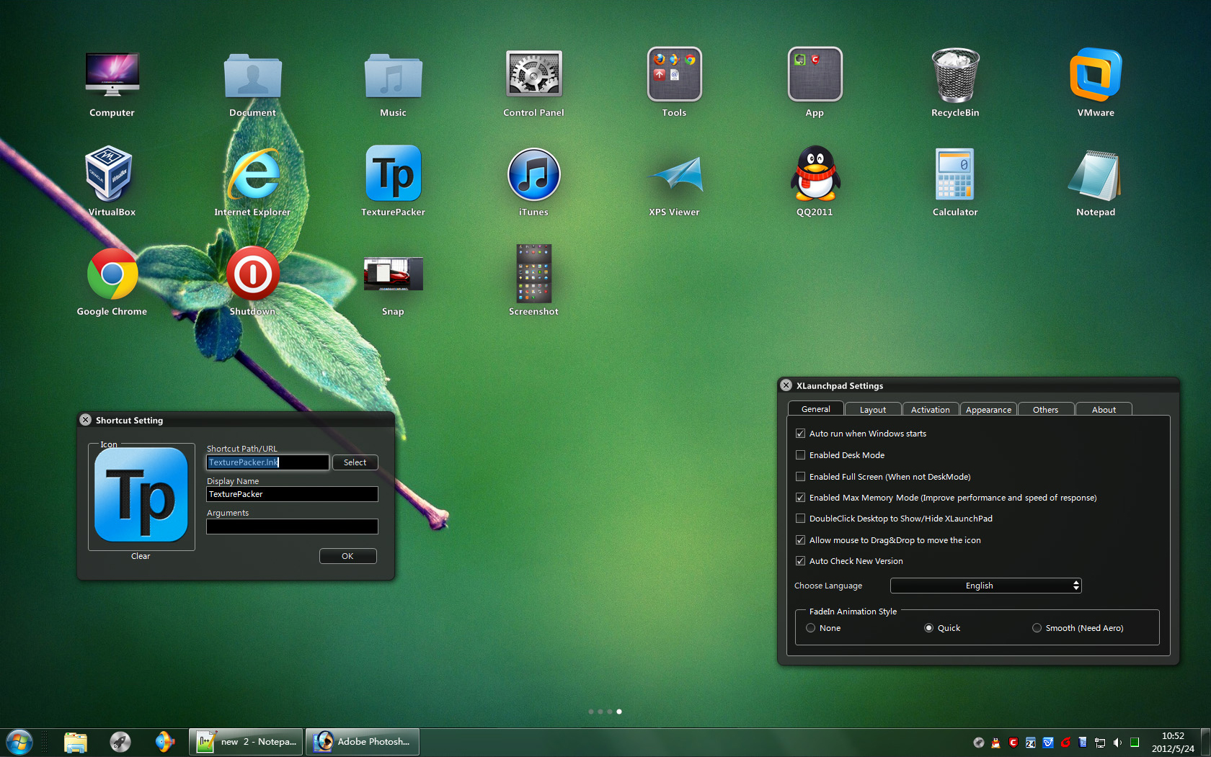Viewport: 1211px width, 757px height.
Task: Open the Screenshot app icon
Action: 533,274
